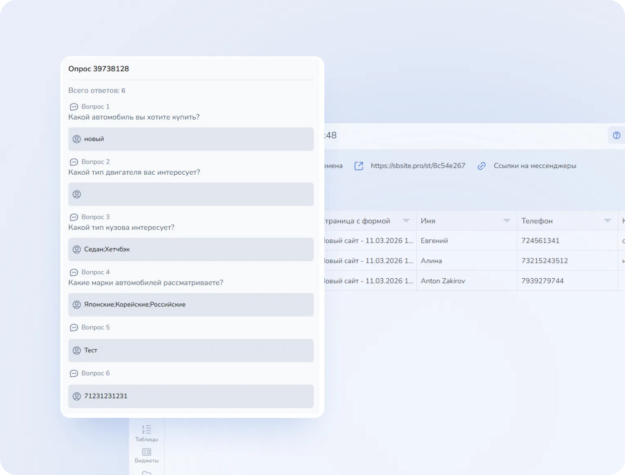Open filter for Страница с формой column
The height and width of the screenshot is (475, 625).
(x=406, y=221)
